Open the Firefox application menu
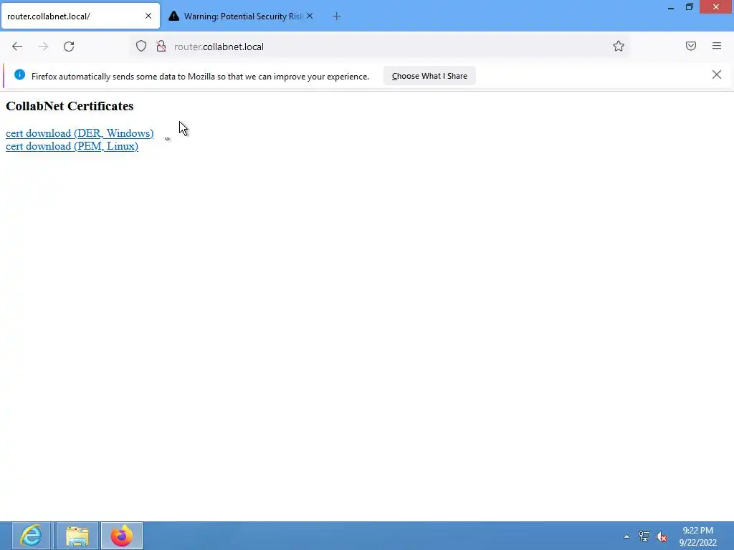This screenshot has height=550, width=734. (x=717, y=46)
